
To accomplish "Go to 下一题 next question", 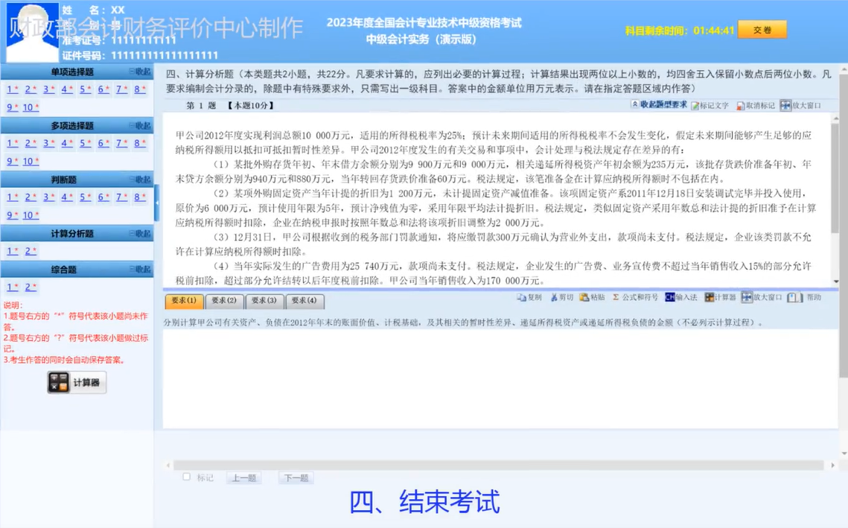I will tap(295, 477).
